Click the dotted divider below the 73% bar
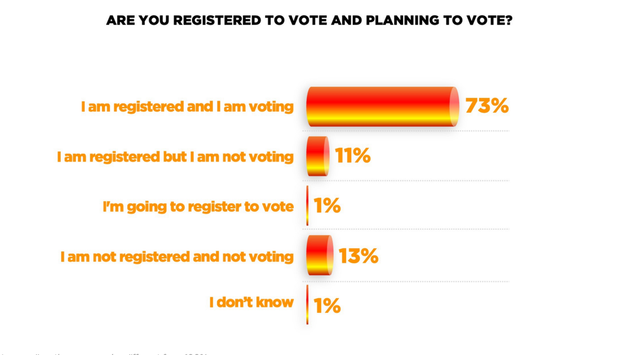 (407, 131)
